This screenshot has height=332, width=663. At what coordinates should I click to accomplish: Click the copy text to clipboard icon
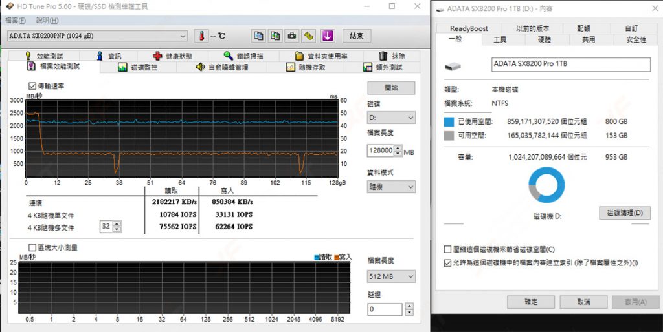pos(258,36)
